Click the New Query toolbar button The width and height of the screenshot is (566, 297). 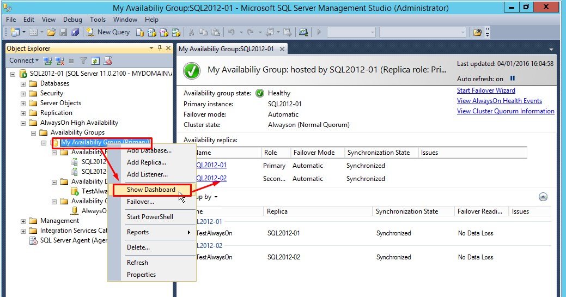coord(108,32)
